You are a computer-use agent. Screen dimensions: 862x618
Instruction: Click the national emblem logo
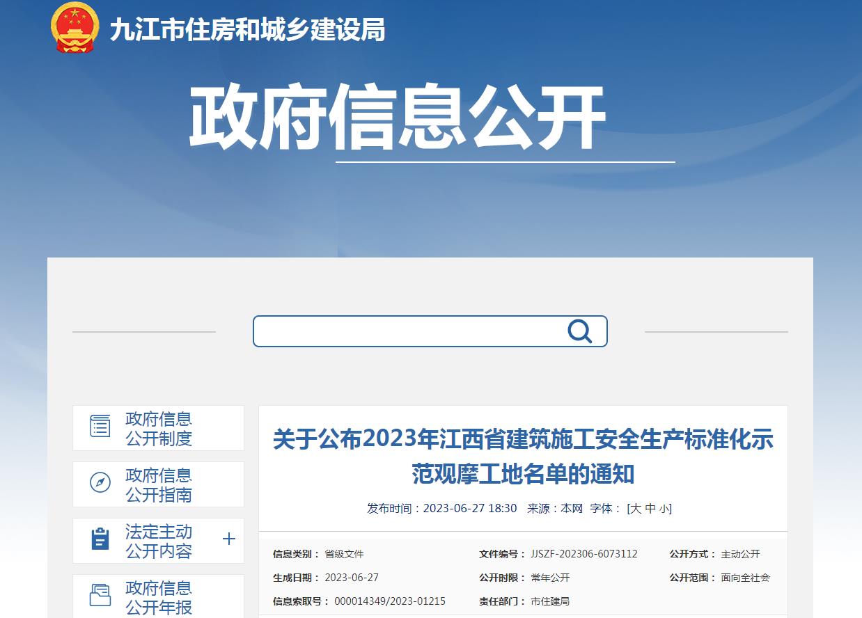click(75, 29)
